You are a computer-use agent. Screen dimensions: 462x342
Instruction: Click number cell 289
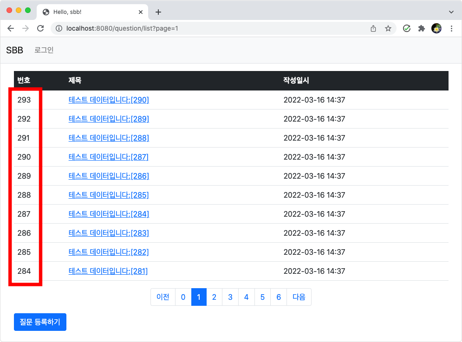[x=24, y=176]
